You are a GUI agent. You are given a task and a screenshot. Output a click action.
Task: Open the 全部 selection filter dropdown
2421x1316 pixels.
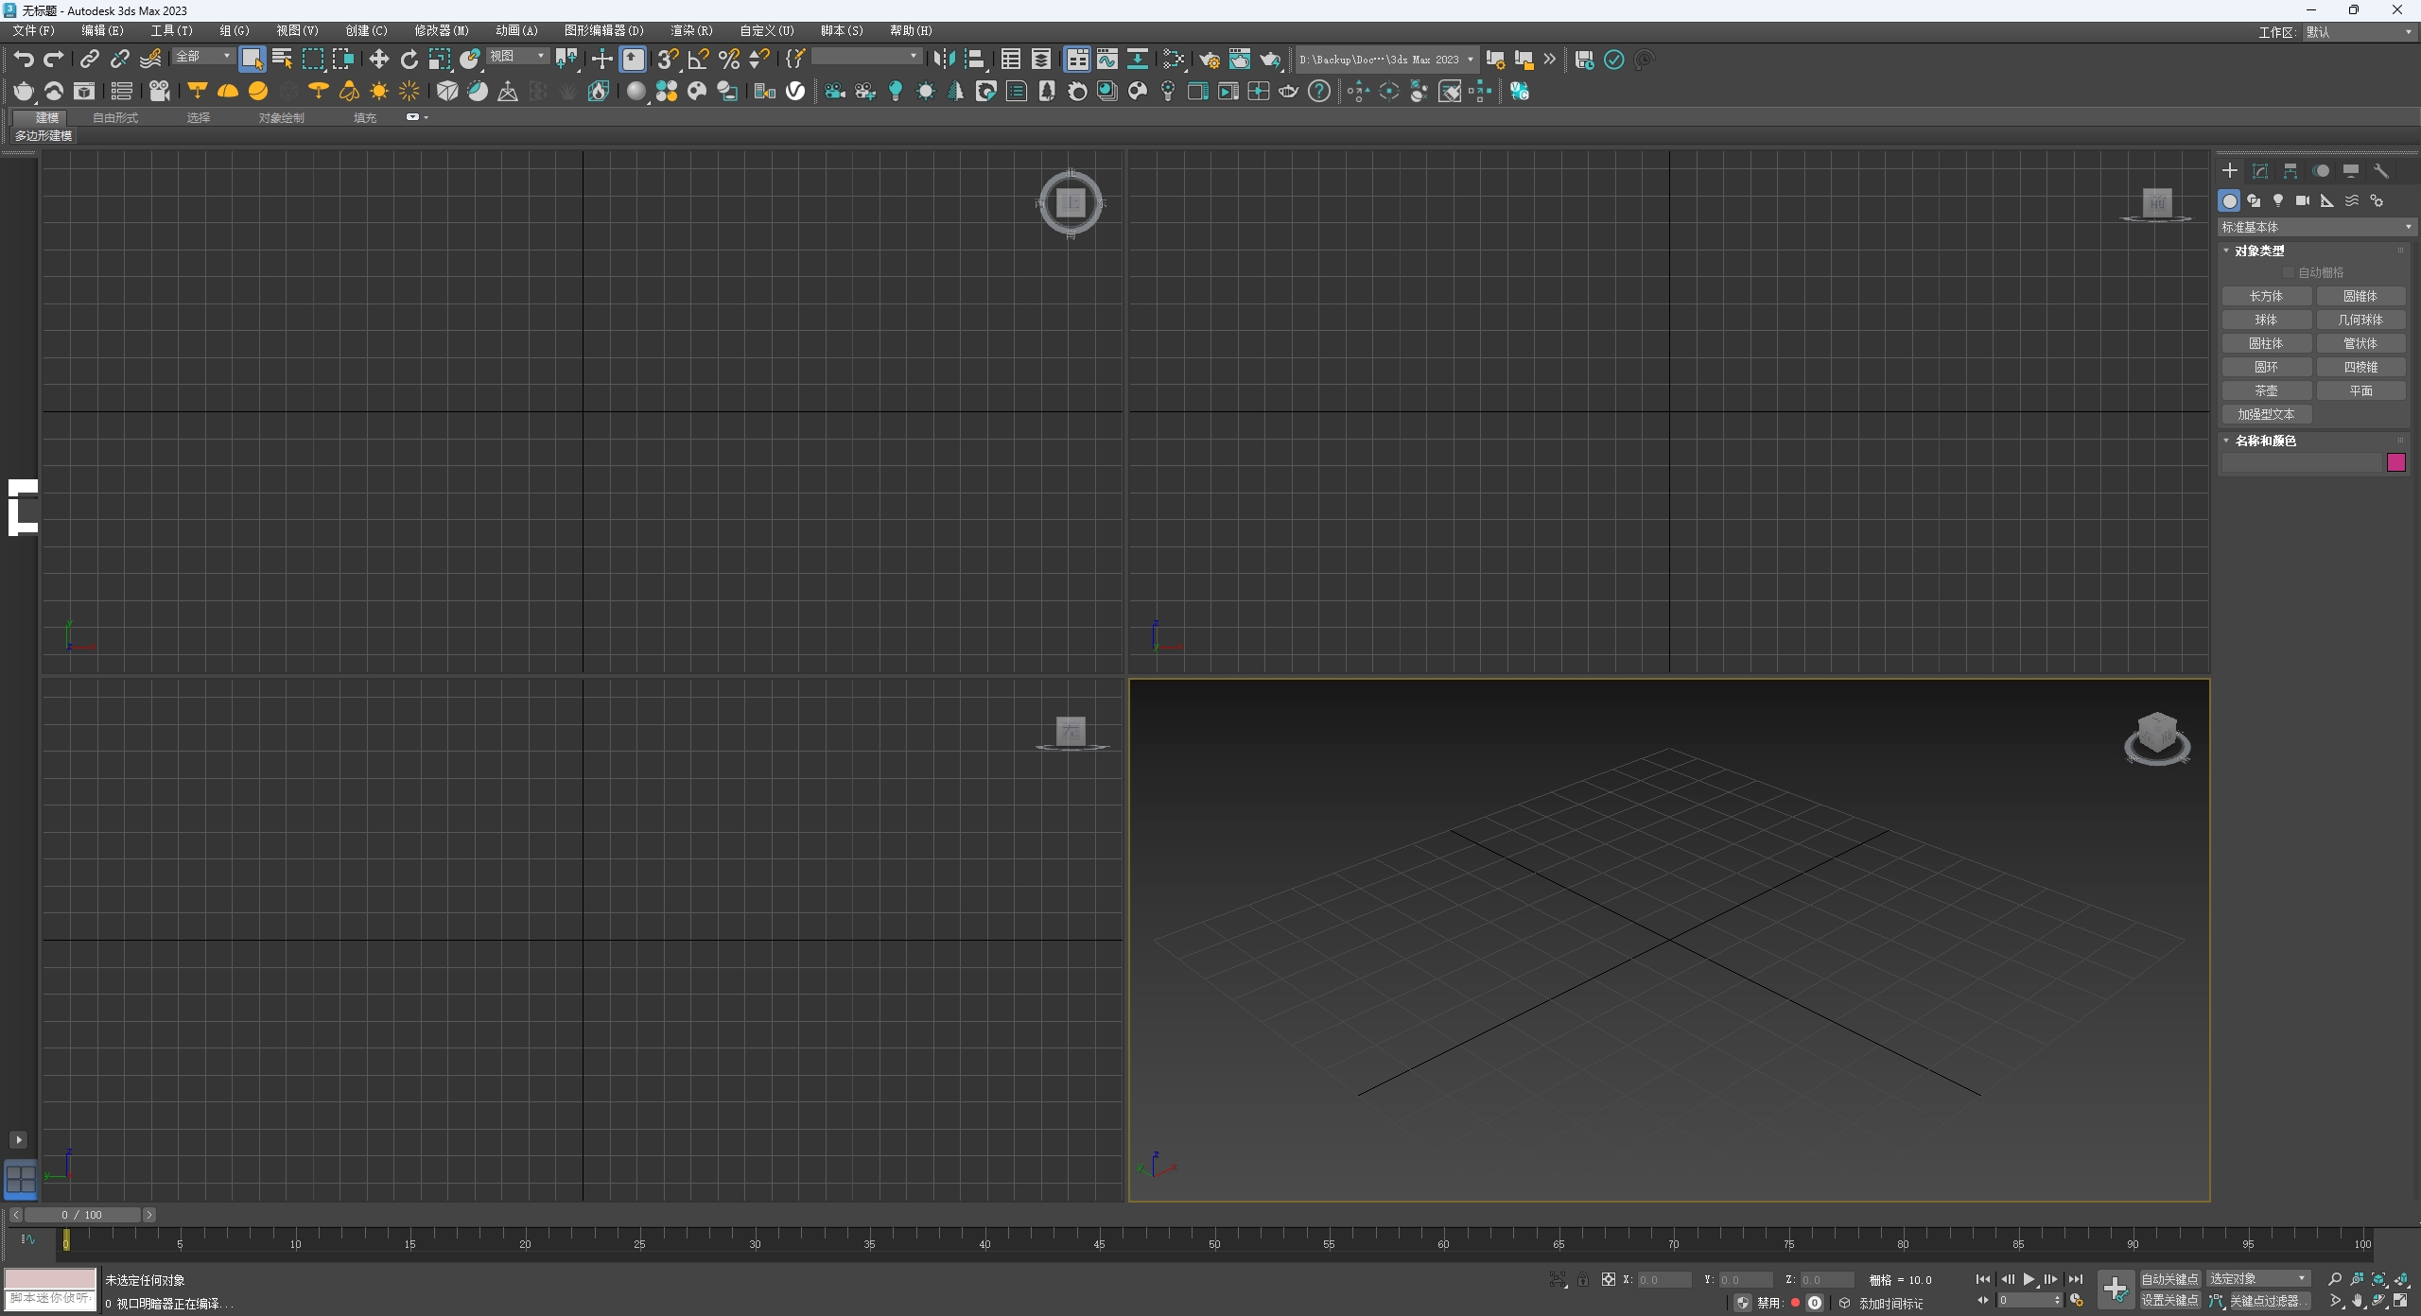point(204,57)
